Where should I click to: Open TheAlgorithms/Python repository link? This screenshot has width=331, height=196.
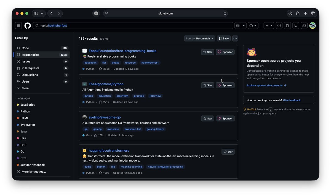click(x=106, y=84)
